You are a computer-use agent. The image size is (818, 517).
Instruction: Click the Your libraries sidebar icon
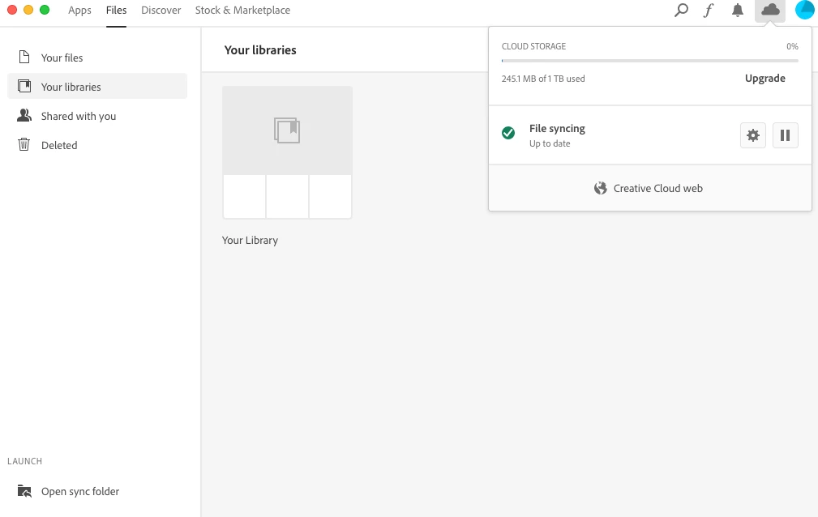(x=24, y=86)
